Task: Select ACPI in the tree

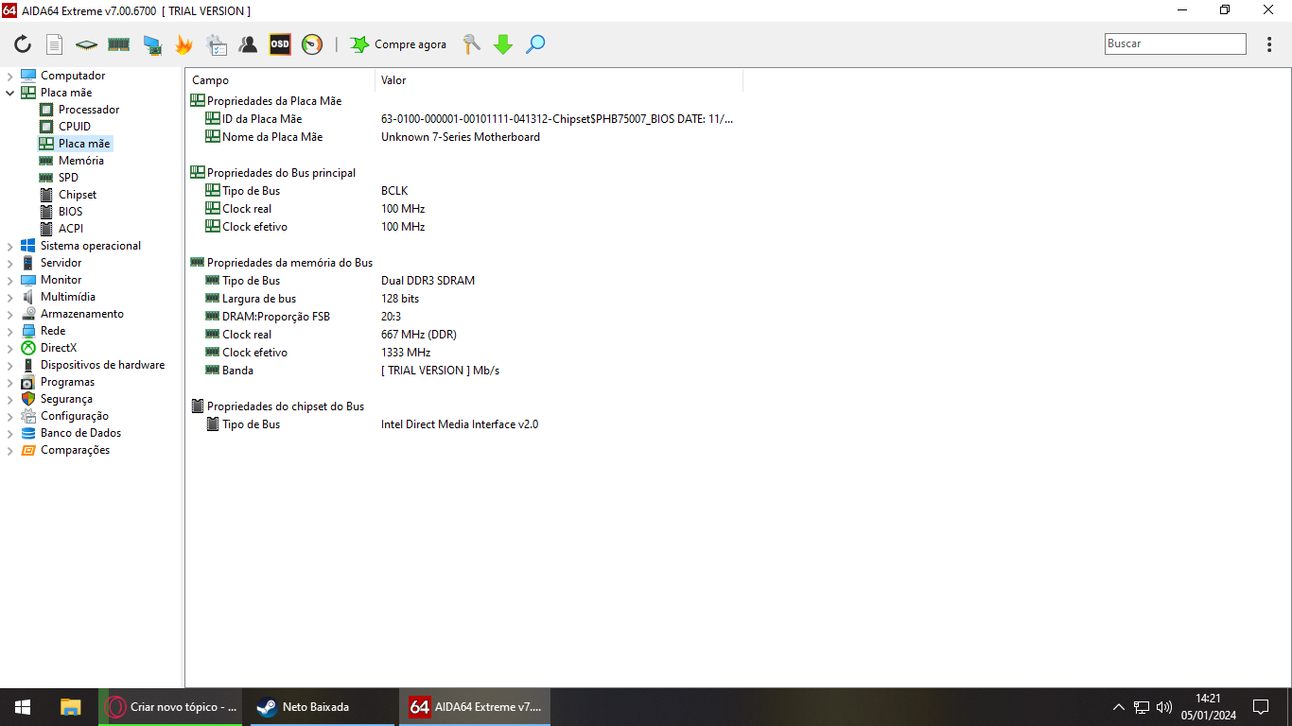Action: (71, 229)
